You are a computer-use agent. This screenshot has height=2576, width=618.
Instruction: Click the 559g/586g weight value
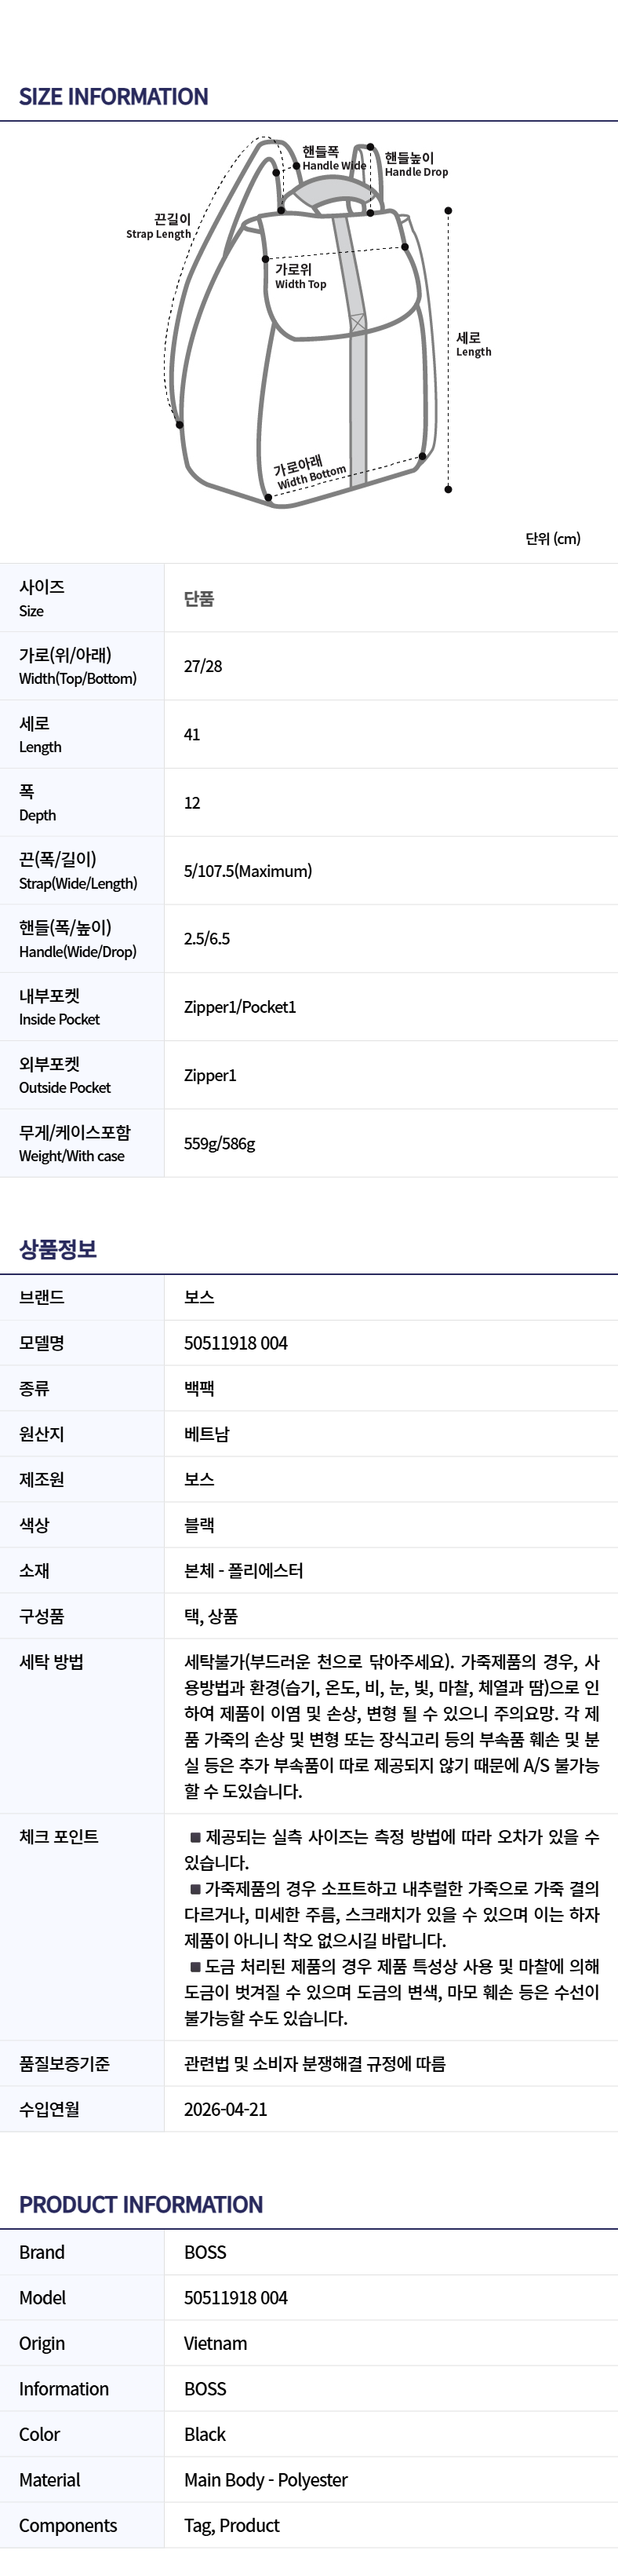pos(220,1143)
